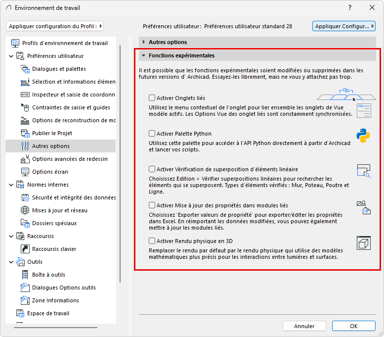Click the Annuler button
This screenshot has width=384, height=337.
click(x=304, y=326)
